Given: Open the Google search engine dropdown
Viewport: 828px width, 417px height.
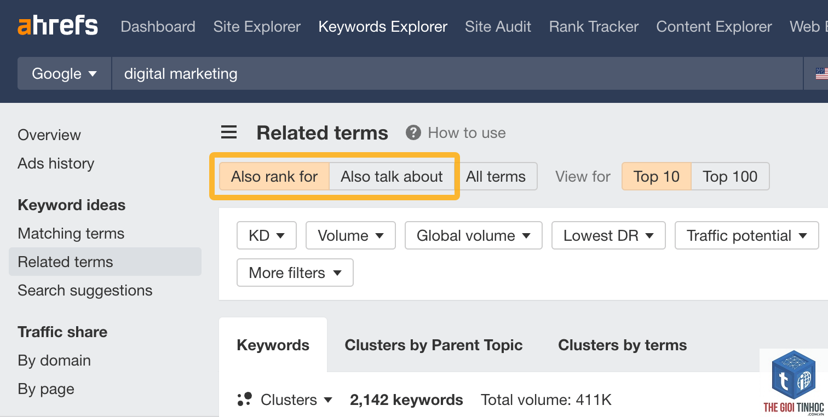Looking at the screenshot, I should (65, 73).
